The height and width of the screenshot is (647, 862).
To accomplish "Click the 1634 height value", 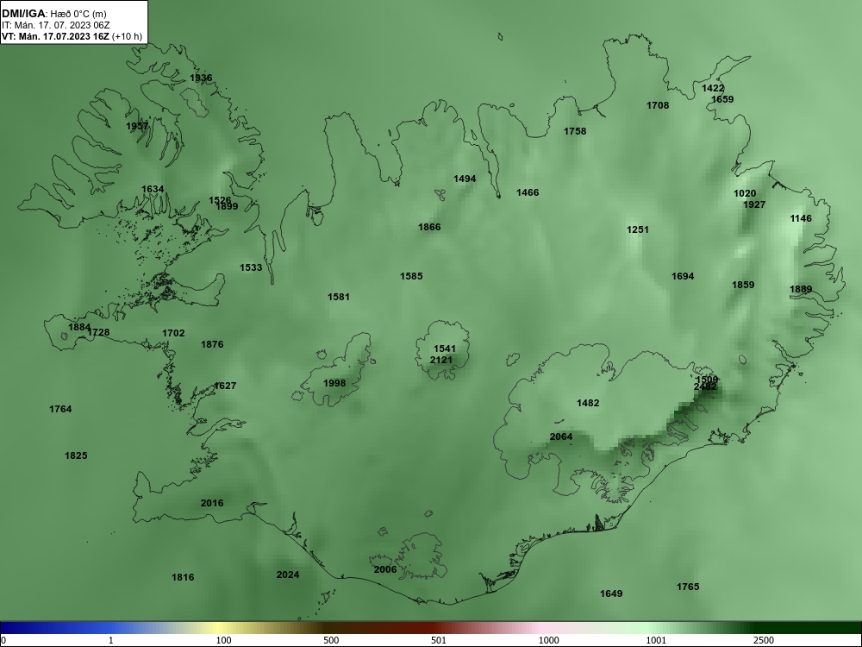I will tap(153, 189).
